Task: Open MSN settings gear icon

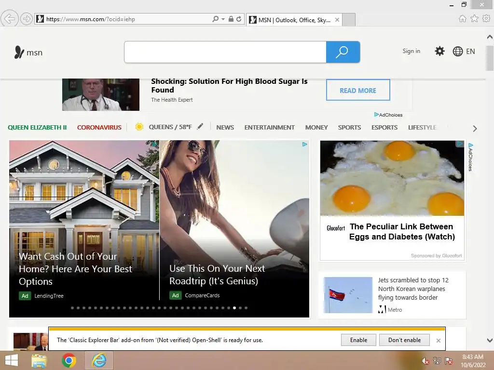Action: point(439,51)
